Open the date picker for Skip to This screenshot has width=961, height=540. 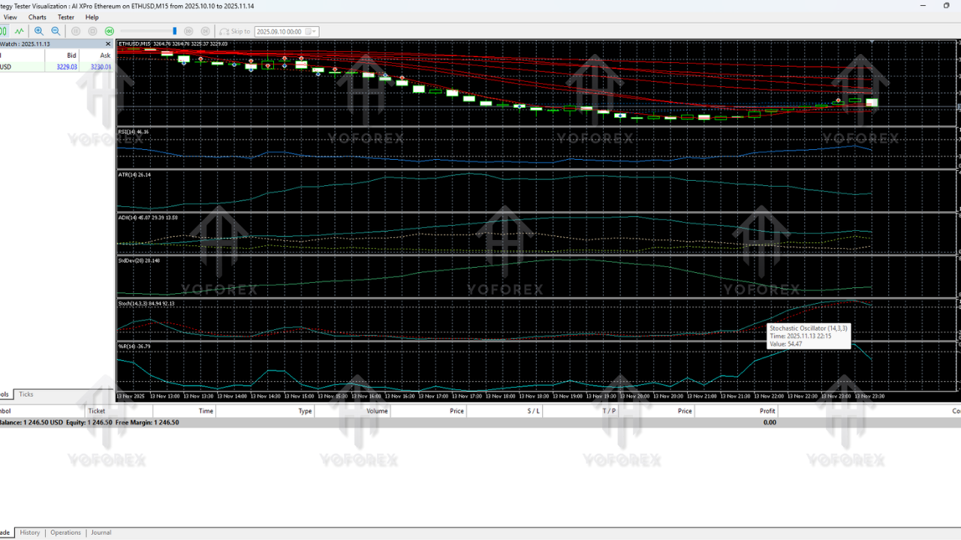pos(307,31)
